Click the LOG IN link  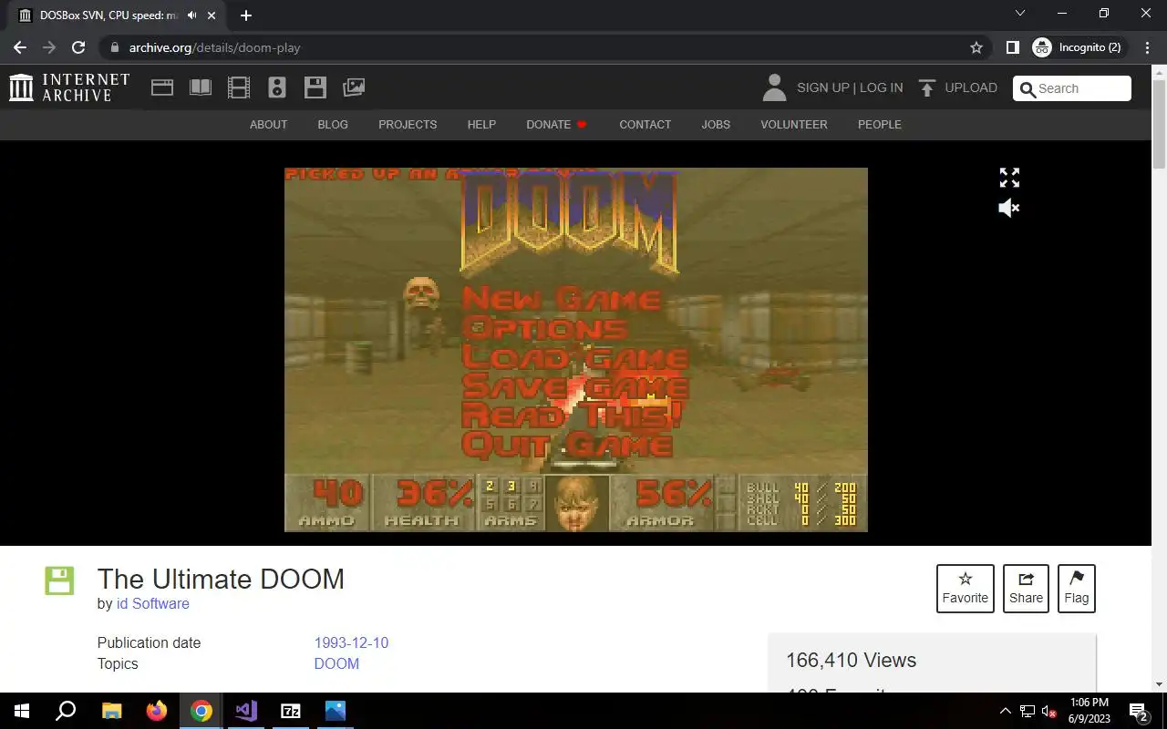tap(881, 87)
